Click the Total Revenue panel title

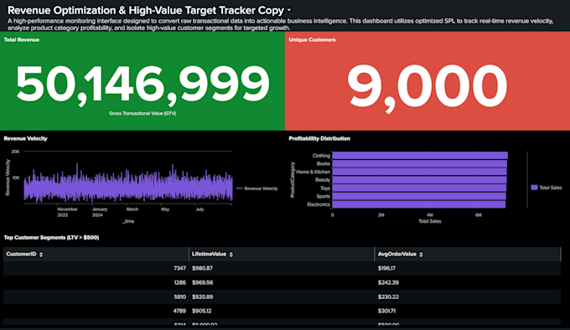[22, 39]
